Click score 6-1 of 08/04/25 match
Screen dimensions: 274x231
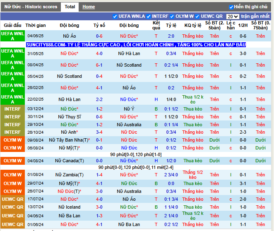pyautogui.click(x=99, y=65)
